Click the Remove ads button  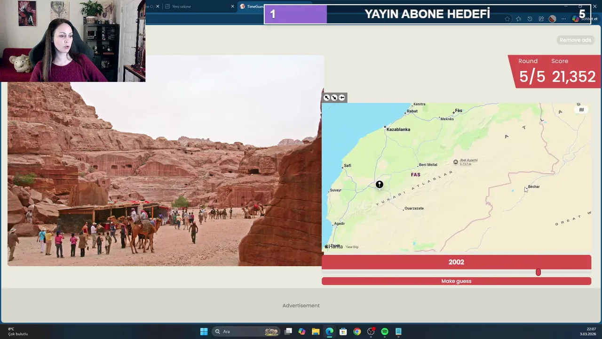pos(575,40)
